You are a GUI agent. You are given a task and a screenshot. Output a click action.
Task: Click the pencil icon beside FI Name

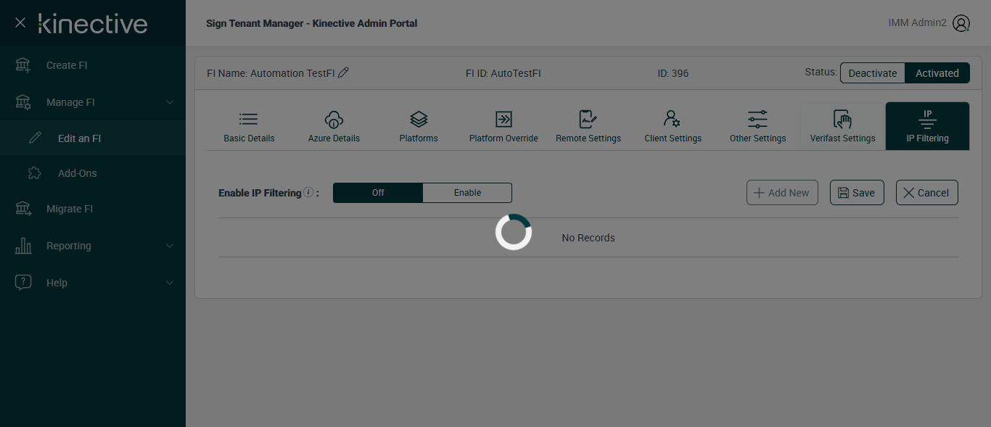click(x=343, y=72)
